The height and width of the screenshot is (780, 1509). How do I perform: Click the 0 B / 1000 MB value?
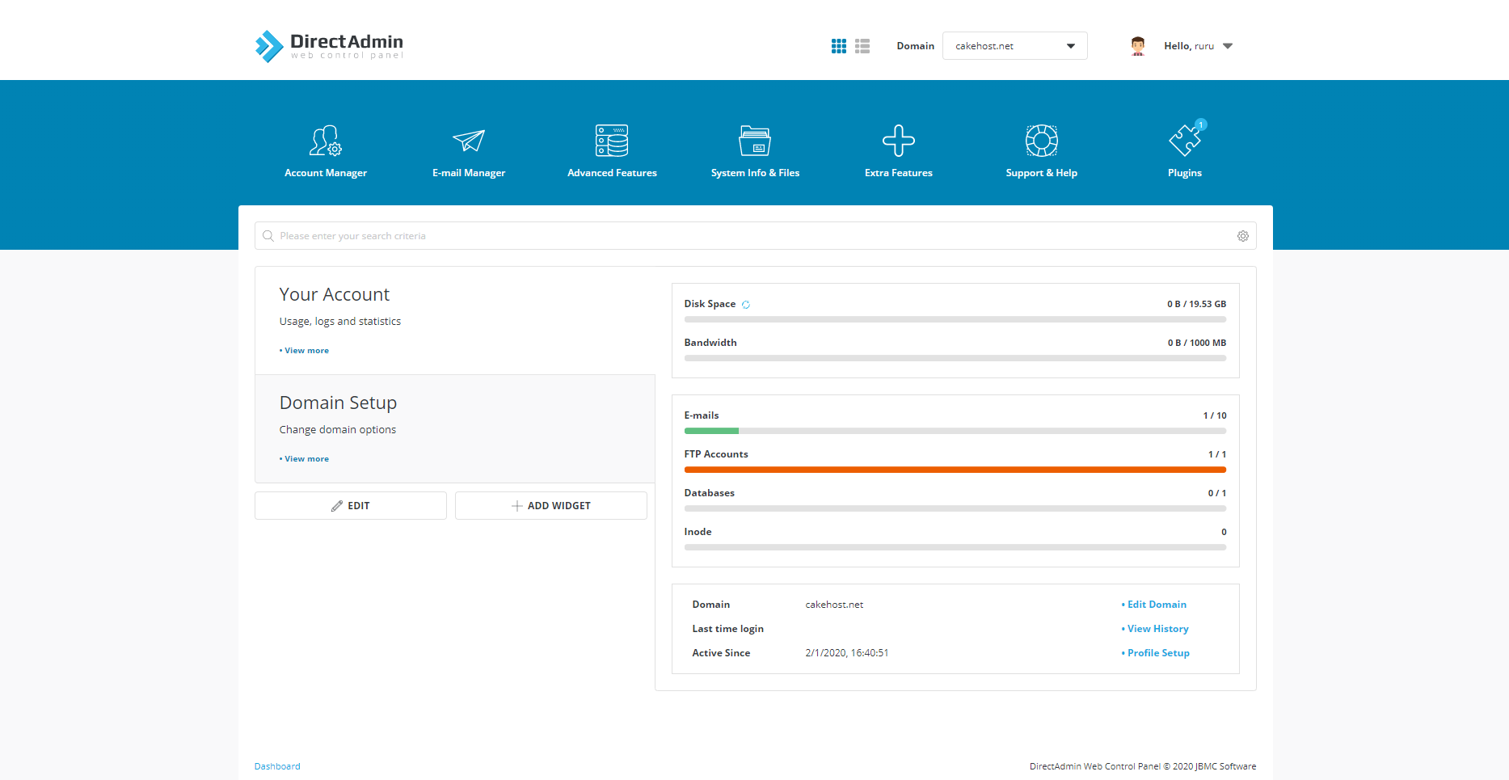(x=1197, y=343)
